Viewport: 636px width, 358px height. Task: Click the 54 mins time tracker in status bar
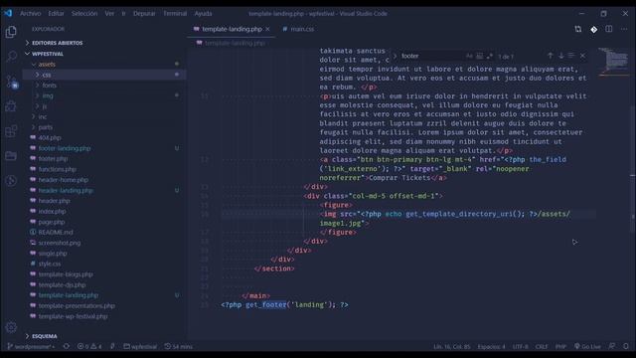coord(179,347)
